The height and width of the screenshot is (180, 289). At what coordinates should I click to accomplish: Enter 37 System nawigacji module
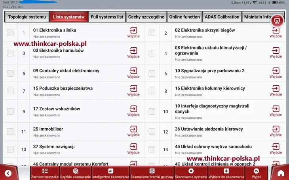pyautogui.click(x=133, y=149)
